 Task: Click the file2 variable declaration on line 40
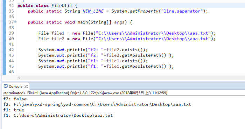click(x=58, y=39)
